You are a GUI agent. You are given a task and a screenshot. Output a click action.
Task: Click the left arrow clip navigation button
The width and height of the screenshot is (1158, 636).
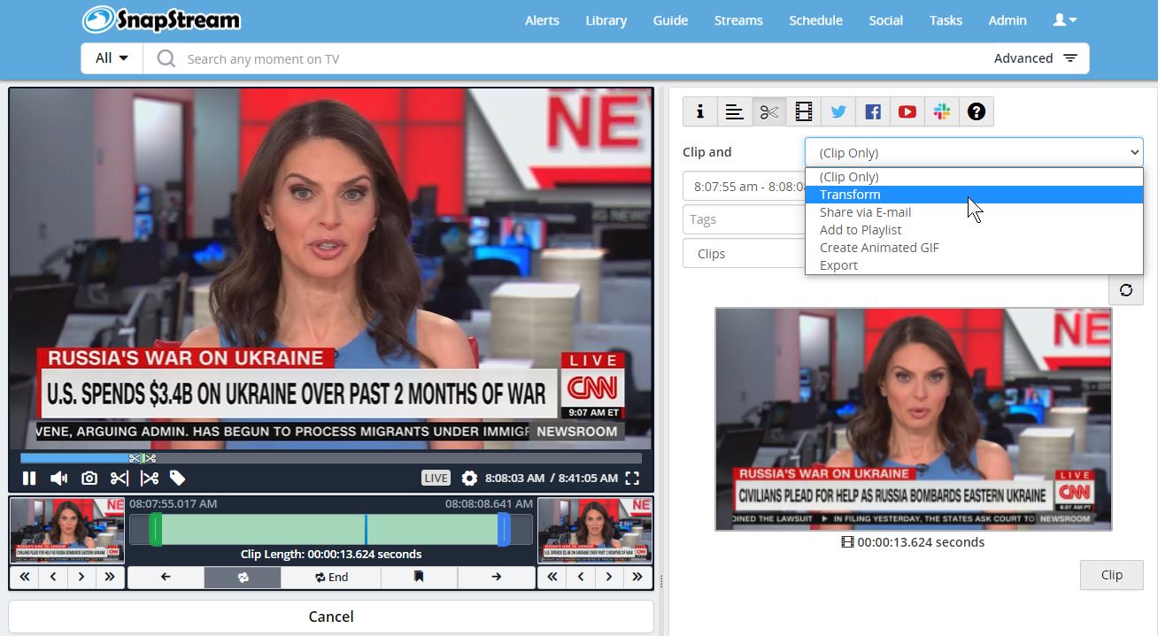[x=166, y=577]
